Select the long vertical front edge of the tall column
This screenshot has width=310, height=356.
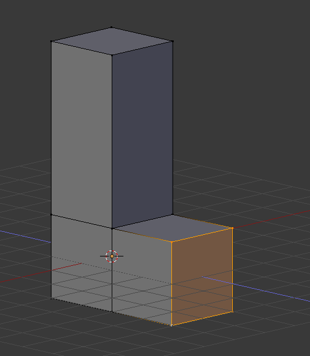(112, 142)
